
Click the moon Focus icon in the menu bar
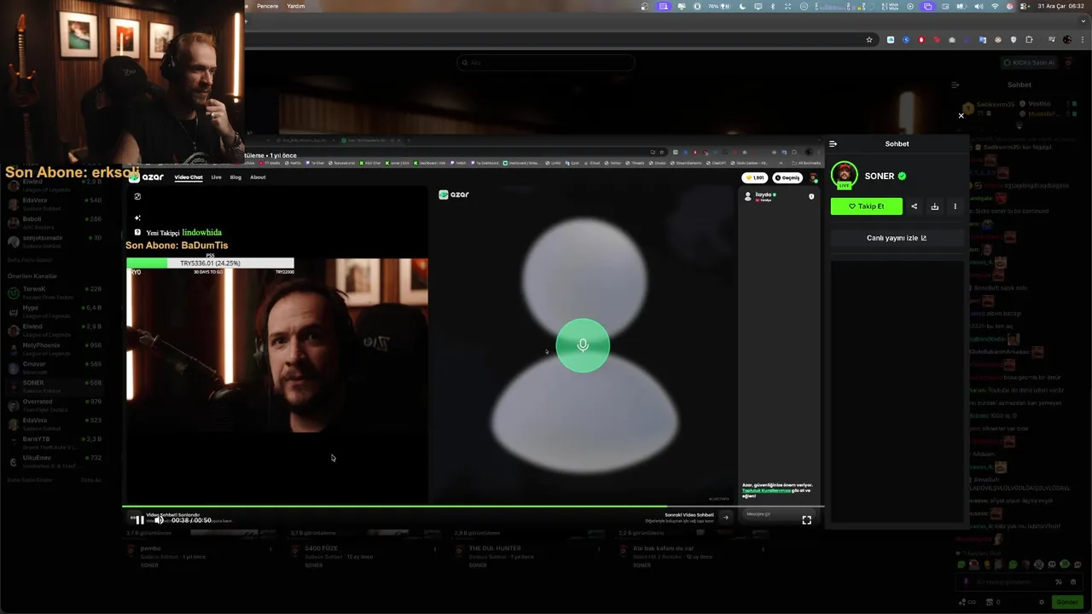[743, 6]
